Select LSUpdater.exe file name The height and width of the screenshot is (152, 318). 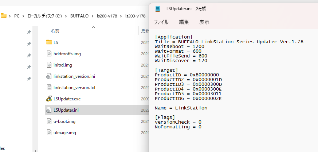(67, 99)
